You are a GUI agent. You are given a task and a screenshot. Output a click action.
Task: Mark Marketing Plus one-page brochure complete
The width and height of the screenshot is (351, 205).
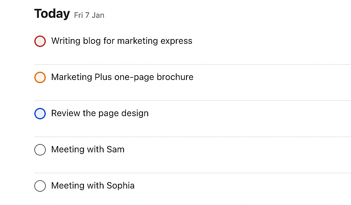[x=40, y=77]
